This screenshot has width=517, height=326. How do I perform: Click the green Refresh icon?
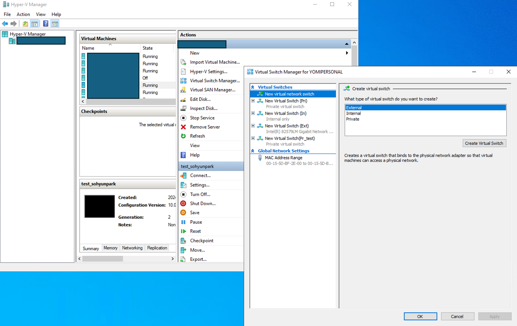[183, 136]
